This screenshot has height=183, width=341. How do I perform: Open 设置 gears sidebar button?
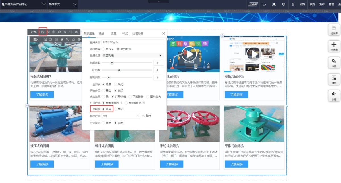[334, 63]
